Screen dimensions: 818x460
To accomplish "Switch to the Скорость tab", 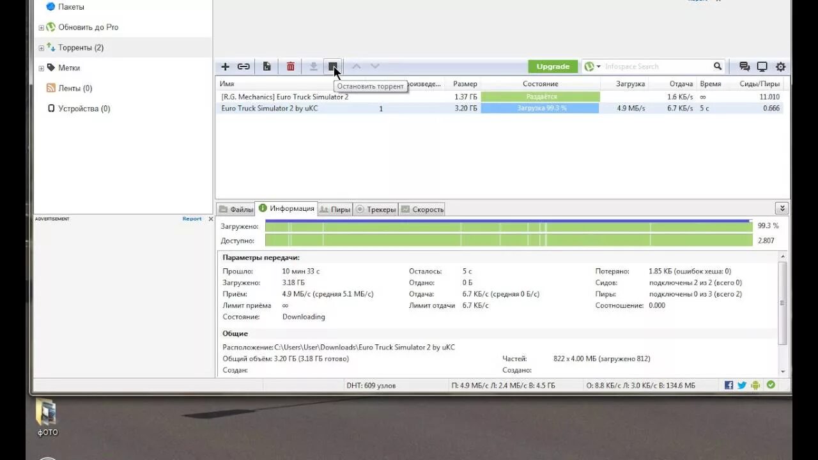I will click(x=422, y=209).
